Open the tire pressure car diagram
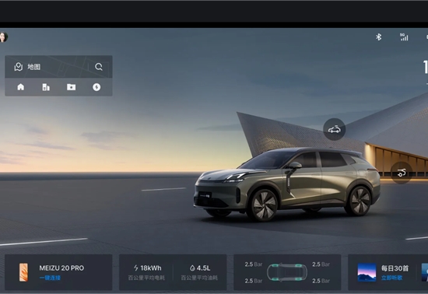The image size is (428, 294). pos(287,272)
